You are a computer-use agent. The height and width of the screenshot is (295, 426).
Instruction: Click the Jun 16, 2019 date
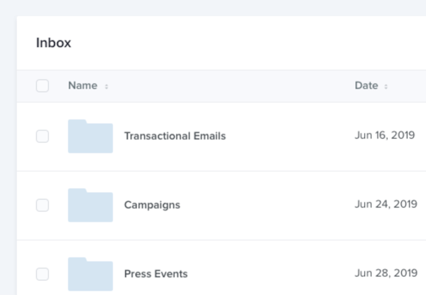tap(386, 135)
